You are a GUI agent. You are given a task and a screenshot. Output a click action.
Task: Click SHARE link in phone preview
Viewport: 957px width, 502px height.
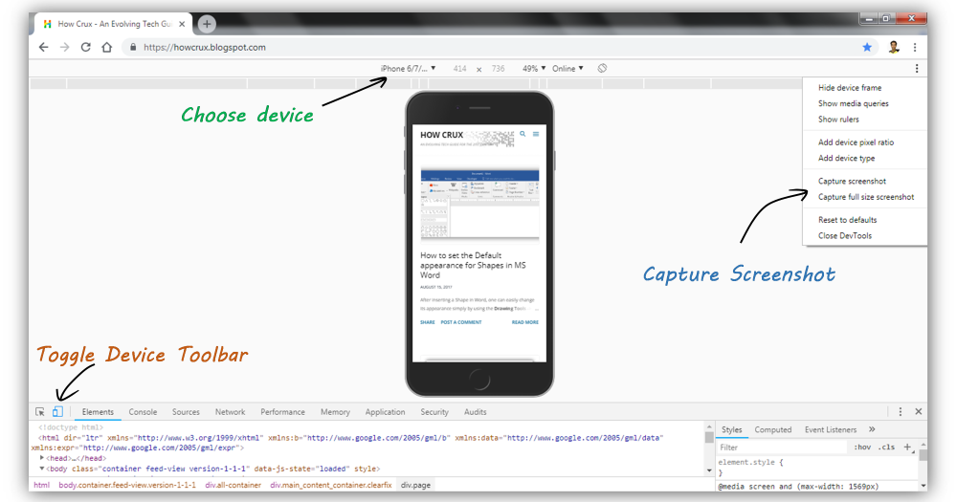click(x=427, y=322)
